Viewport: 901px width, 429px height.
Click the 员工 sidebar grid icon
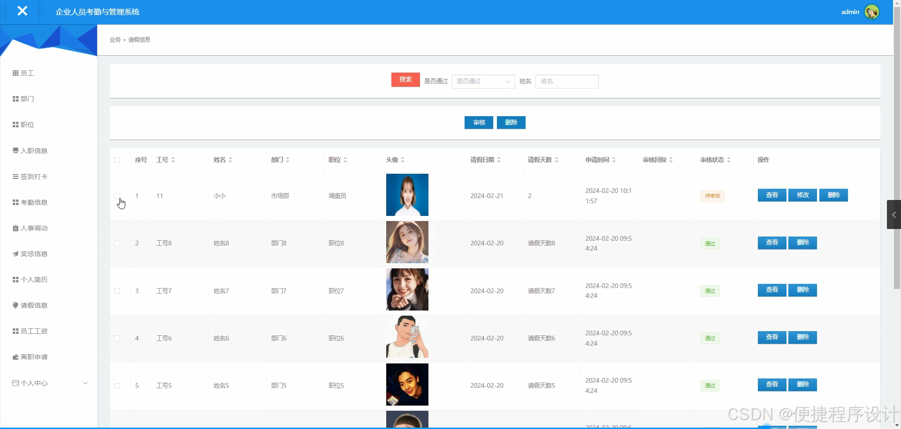(x=15, y=73)
